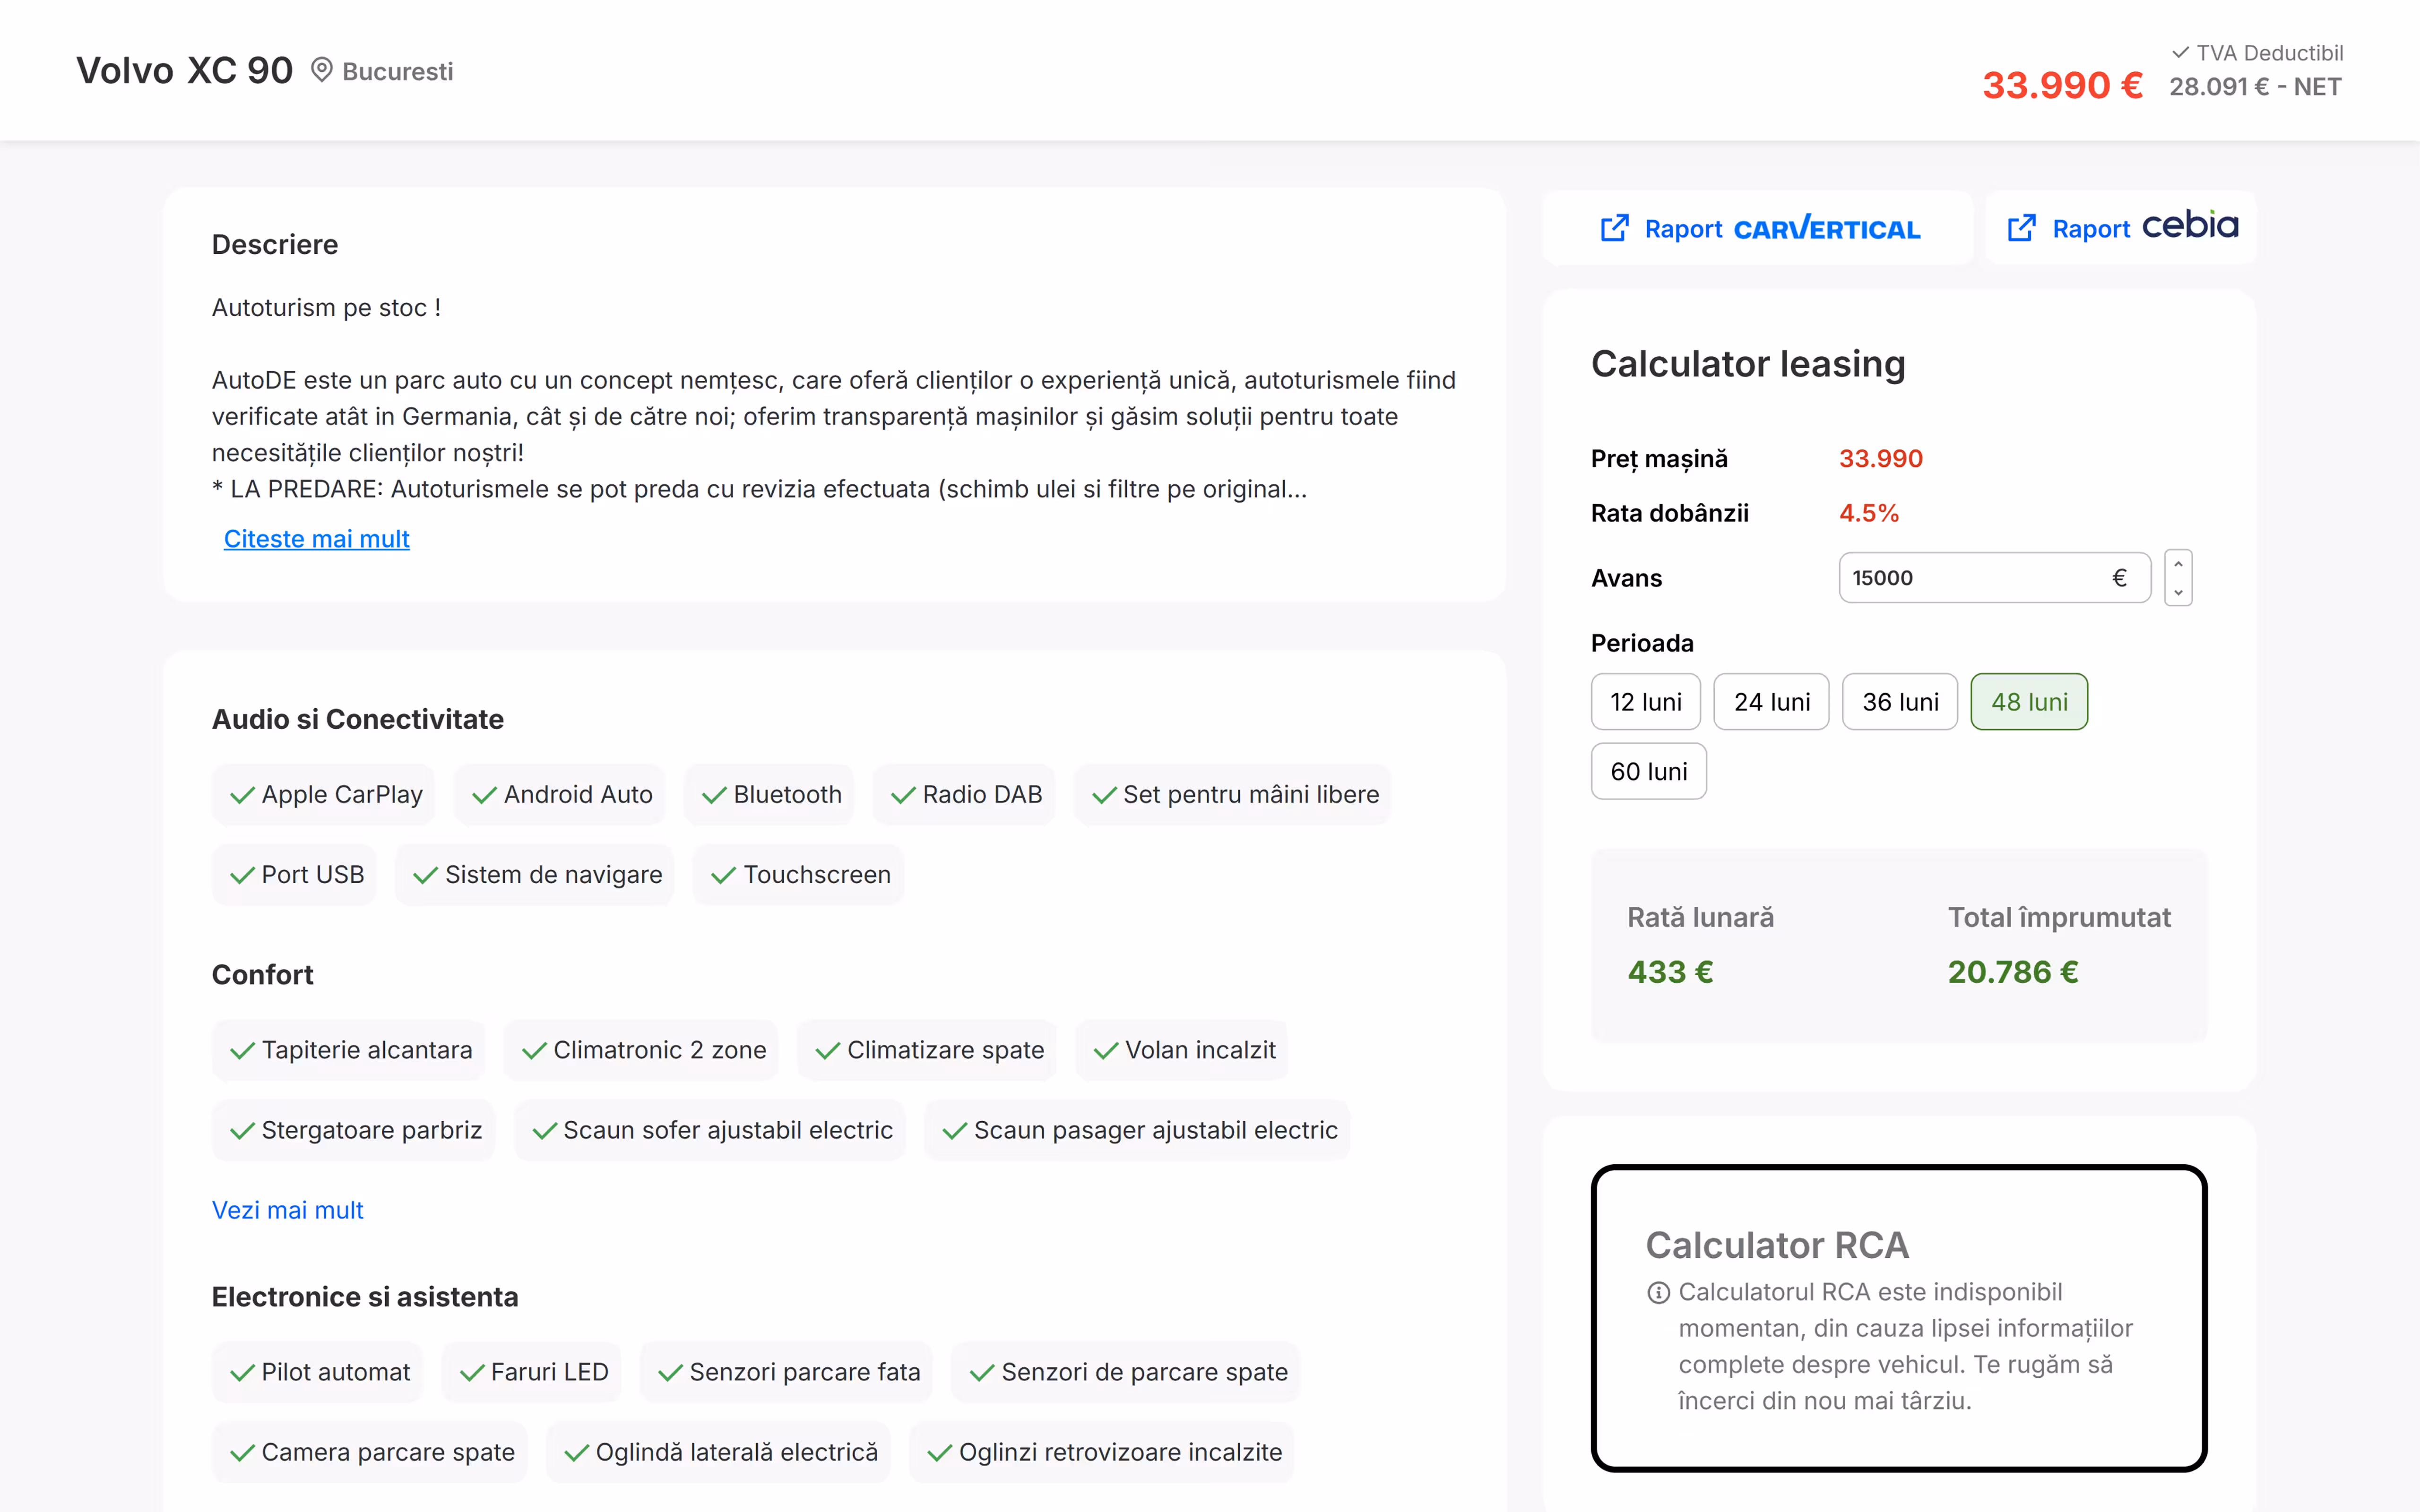Click the 28.091 € - NET price
This screenshot has width=2420, height=1512.
2255,87
